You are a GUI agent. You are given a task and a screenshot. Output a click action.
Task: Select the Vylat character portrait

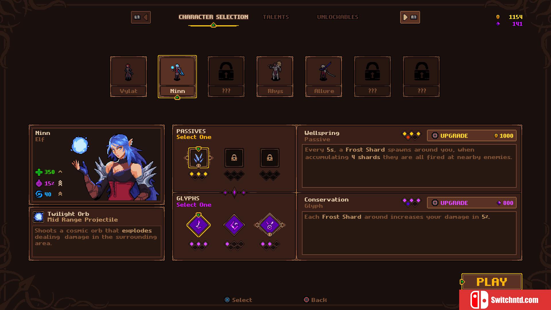[x=129, y=77]
